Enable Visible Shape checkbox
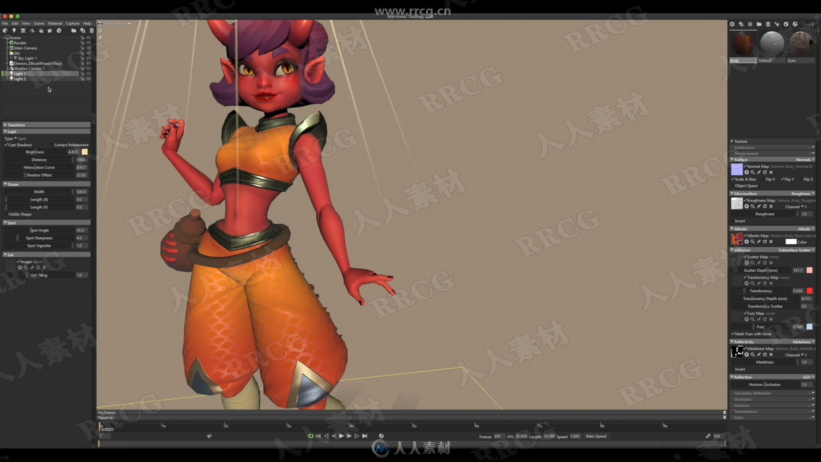The height and width of the screenshot is (462, 821). (6, 214)
